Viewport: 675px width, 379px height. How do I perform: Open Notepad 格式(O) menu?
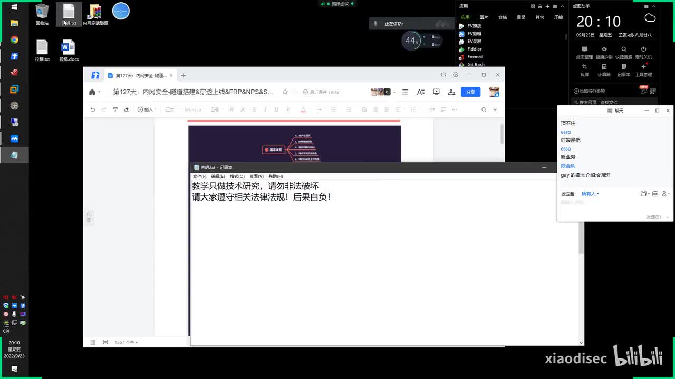tap(237, 176)
